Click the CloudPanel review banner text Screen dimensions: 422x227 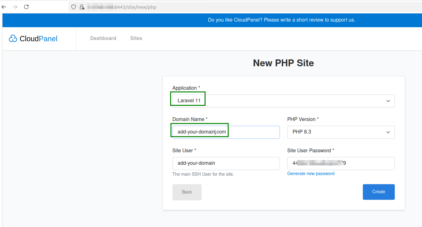(x=281, y=20)
